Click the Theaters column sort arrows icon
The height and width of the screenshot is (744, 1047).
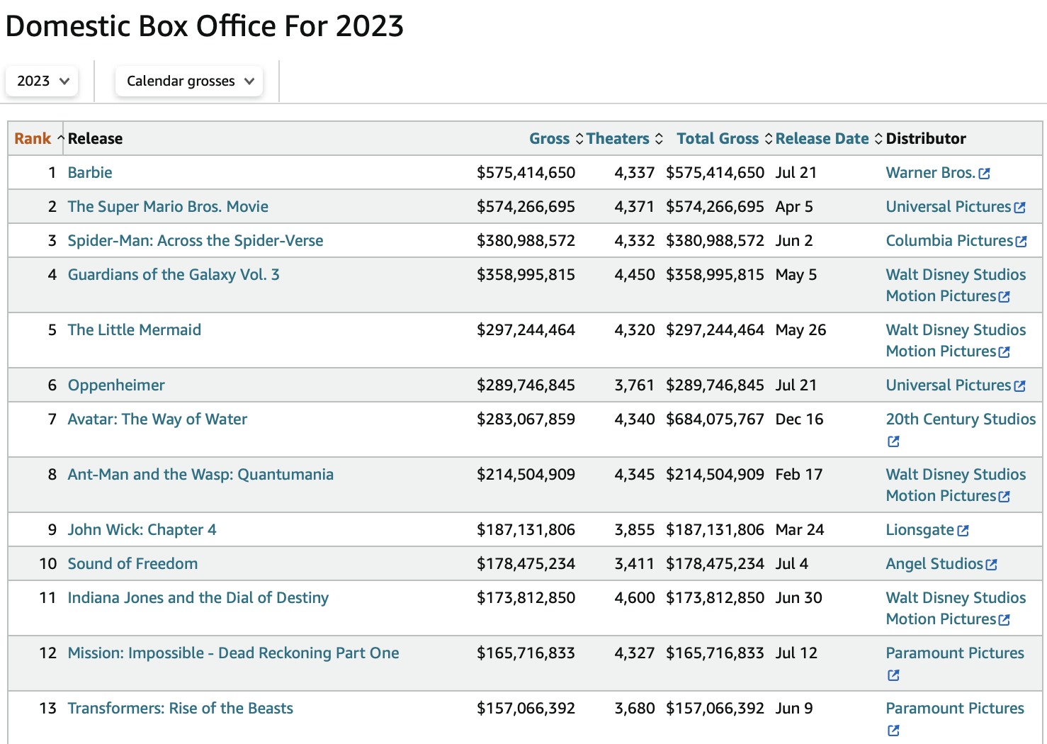coord(659,138)
